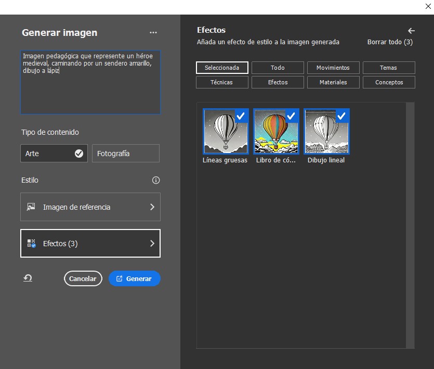Click the reset arrow icon

[28, 278]
